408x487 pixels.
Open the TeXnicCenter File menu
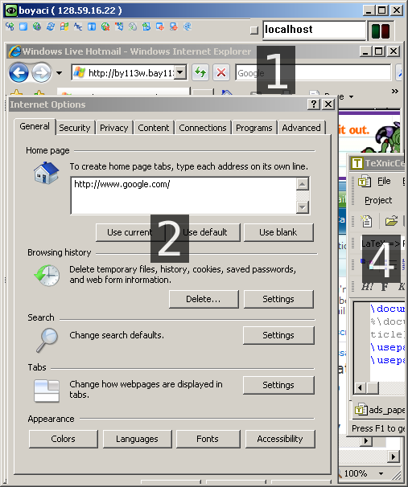click(384, 181)
